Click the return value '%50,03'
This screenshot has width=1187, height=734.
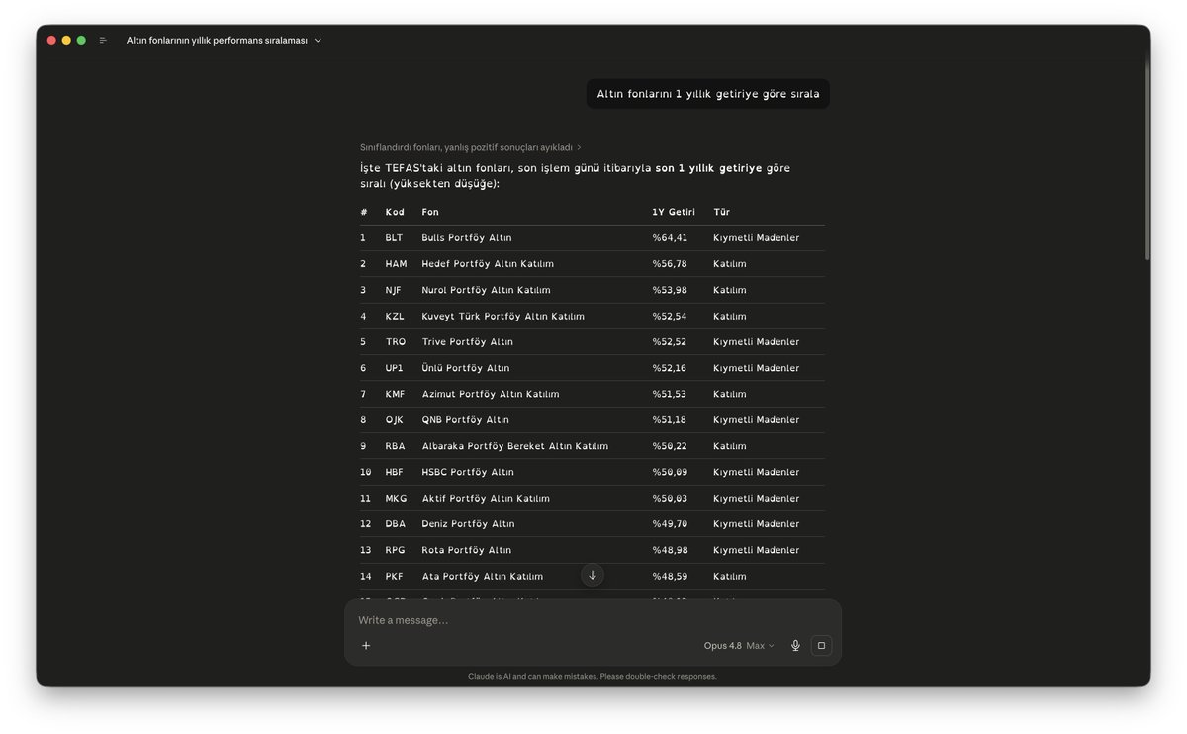670,499
